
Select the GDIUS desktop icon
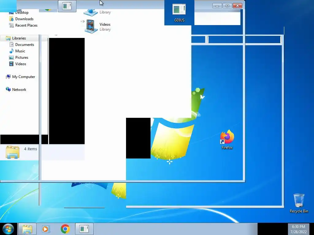(179, 13)
